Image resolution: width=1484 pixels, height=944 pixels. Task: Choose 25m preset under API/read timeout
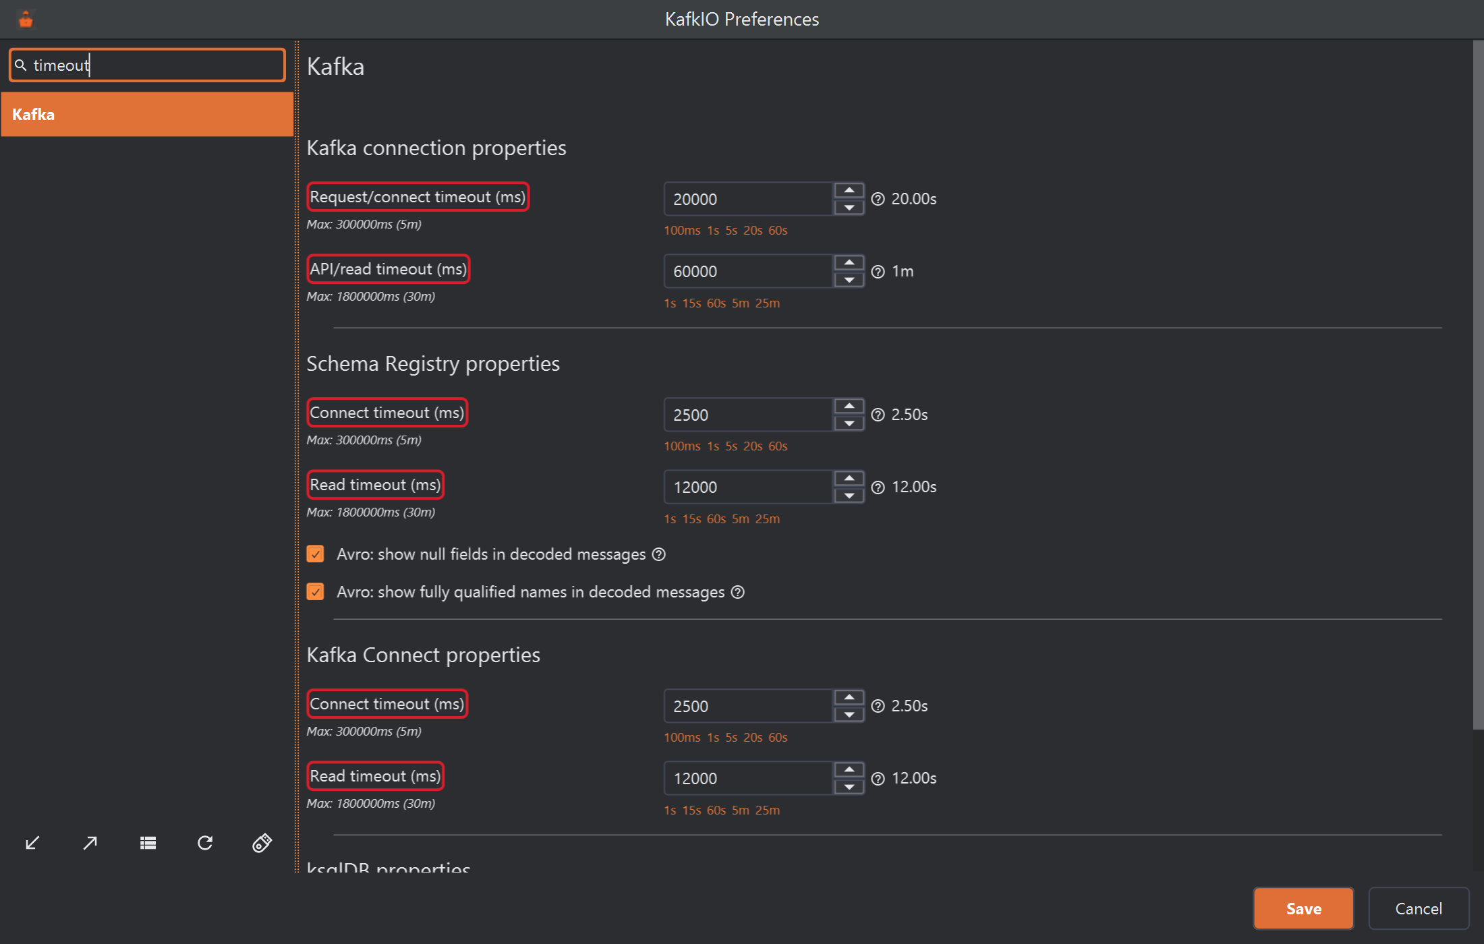pos(768,303)
